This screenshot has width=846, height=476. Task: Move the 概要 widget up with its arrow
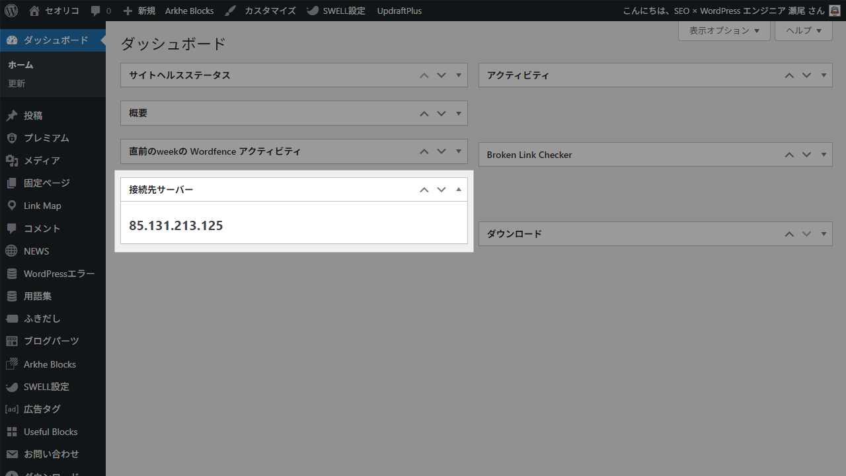424,113
